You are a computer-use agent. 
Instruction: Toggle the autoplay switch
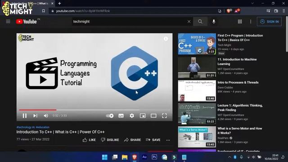[x=110, y=116]
